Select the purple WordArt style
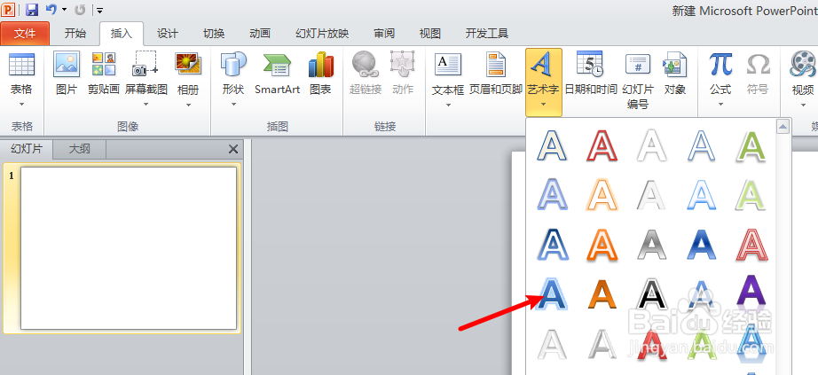Viewport: 818px width, 375px height. [x=751, y=291]
